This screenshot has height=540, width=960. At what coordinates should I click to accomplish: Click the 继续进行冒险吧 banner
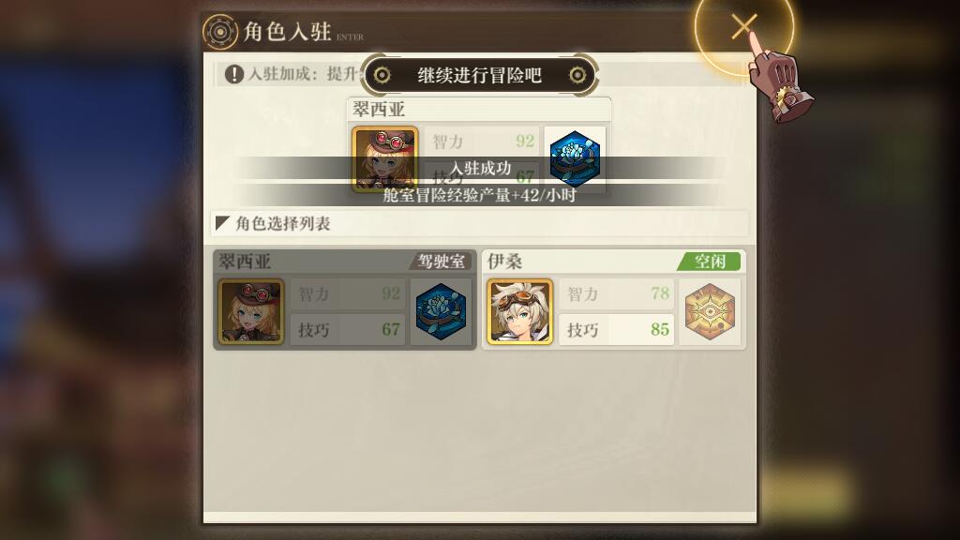479,75
